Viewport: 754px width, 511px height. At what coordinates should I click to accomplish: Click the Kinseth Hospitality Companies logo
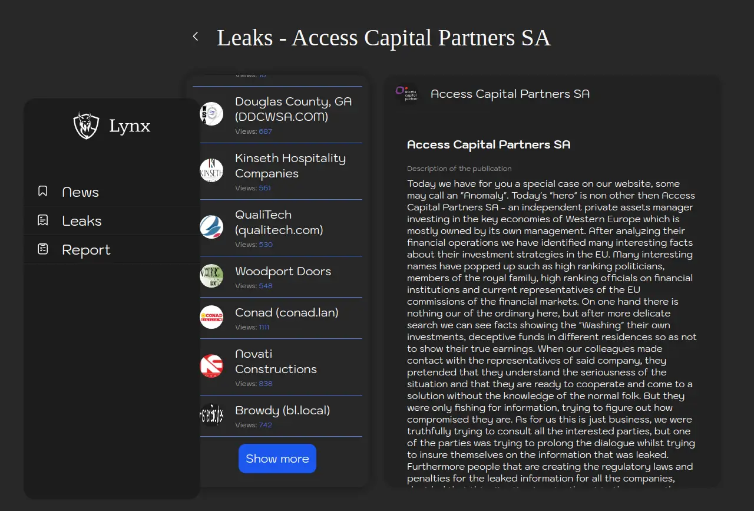tap(211, 170)
